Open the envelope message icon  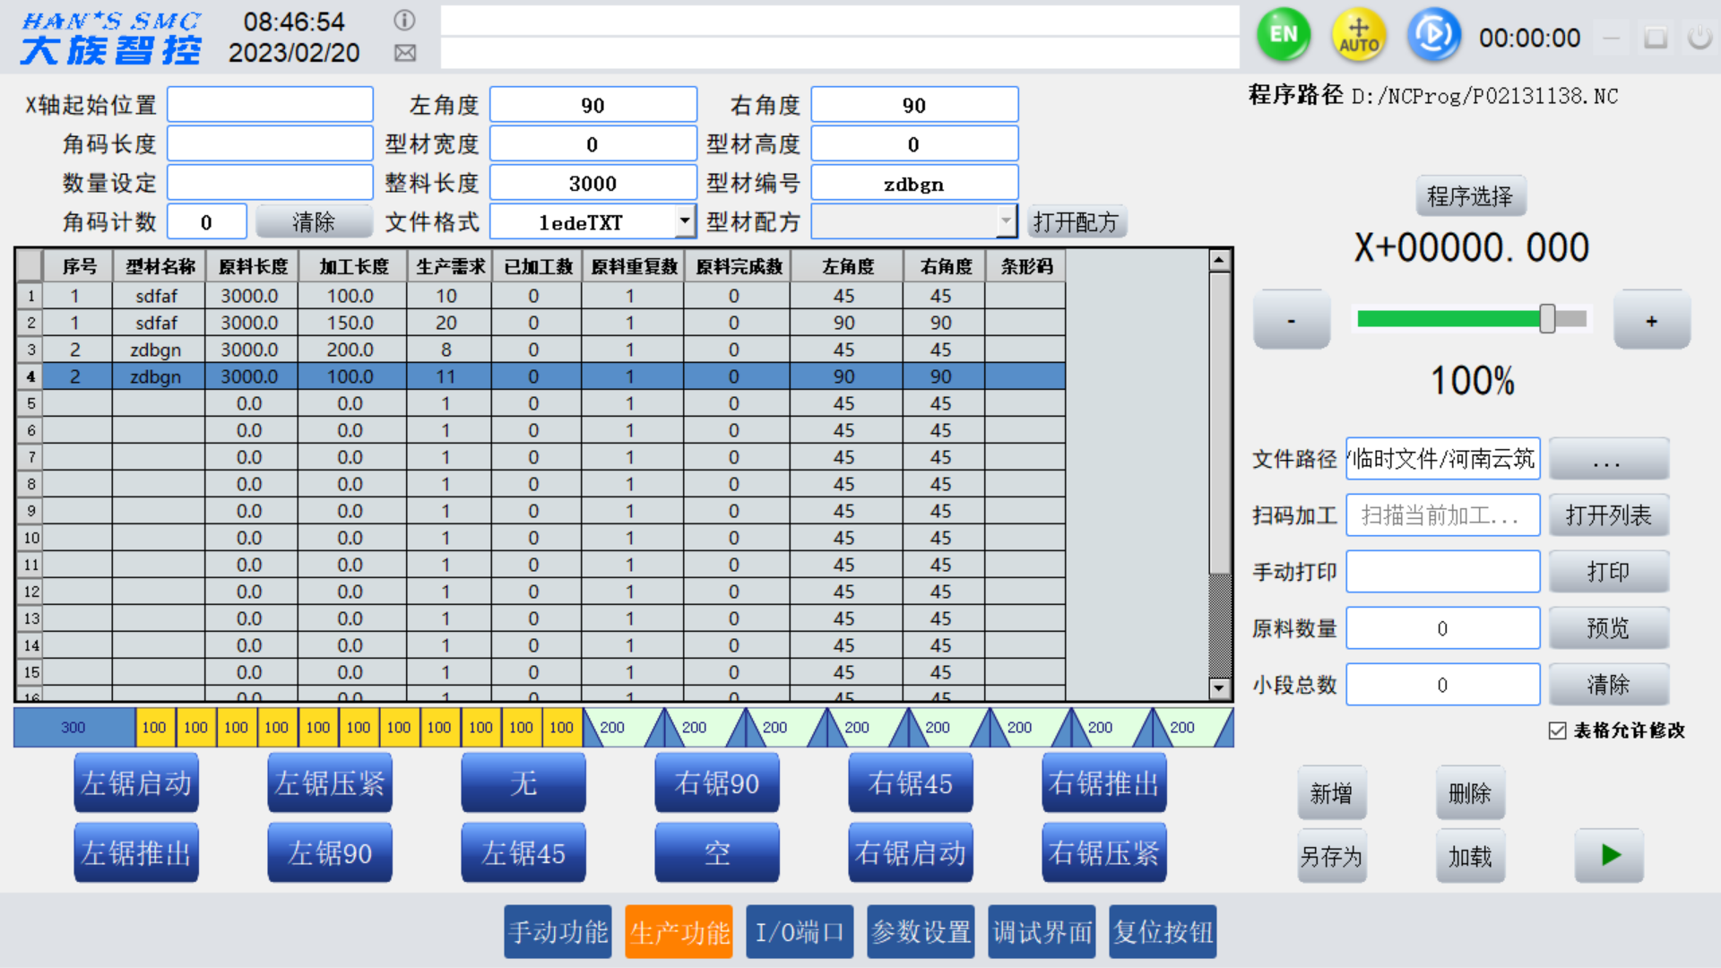(x=404, y=53)
